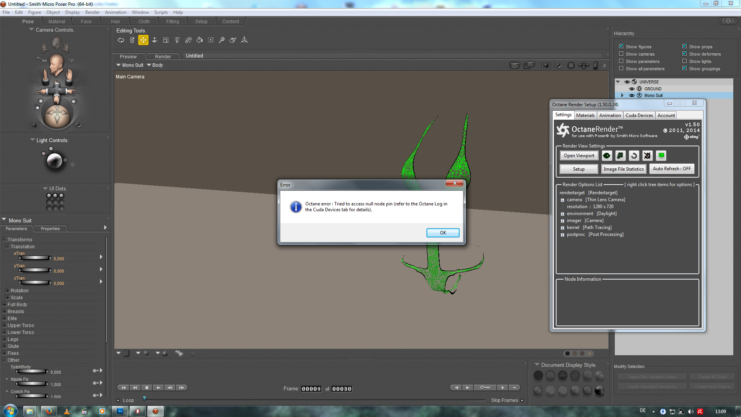The height and width of the screenshot is (417, 741).
Task: Enable the Show all parameters checkbox
Action: click(x=621, y=68)
